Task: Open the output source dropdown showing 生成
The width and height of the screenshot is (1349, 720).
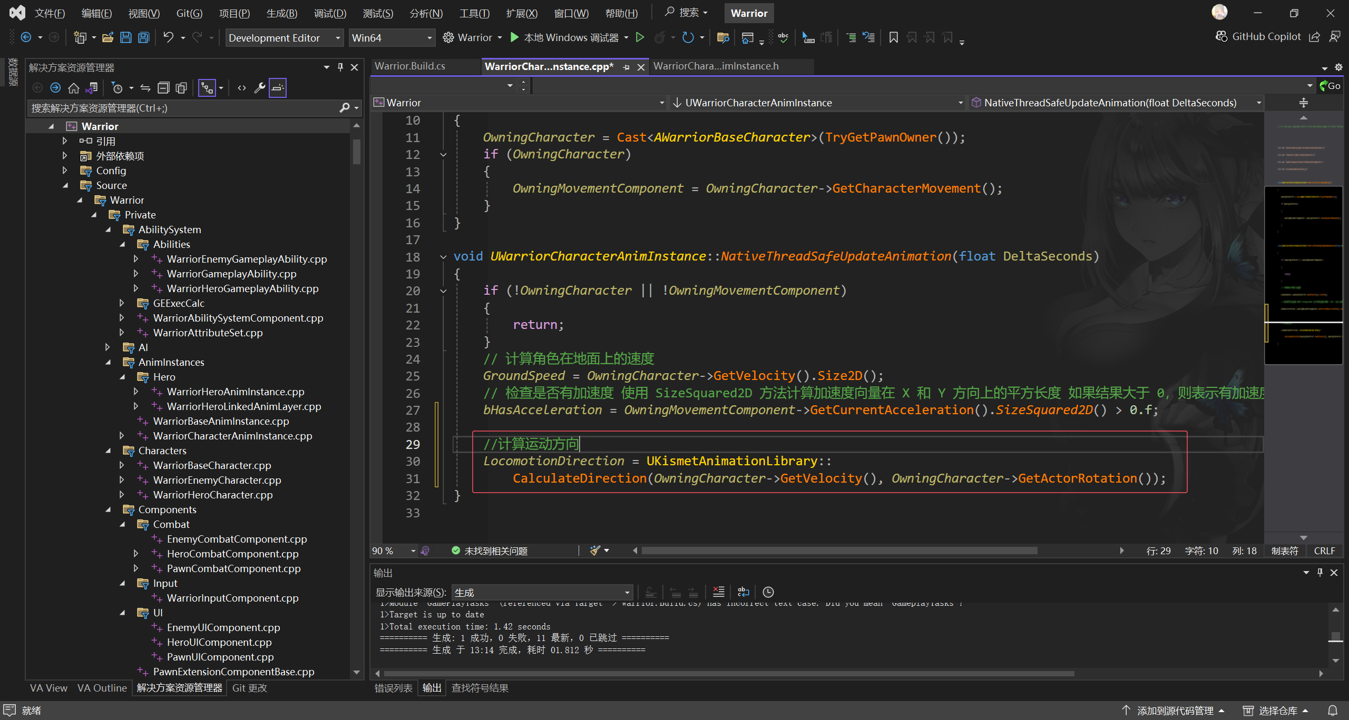Action: (x=542, y=592)
